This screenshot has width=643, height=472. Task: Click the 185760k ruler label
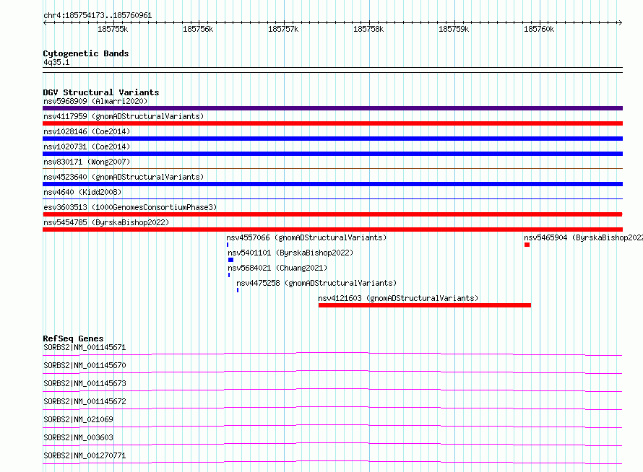[539, 29]
